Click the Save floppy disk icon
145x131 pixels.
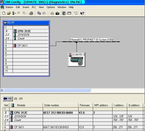(19, 13)
